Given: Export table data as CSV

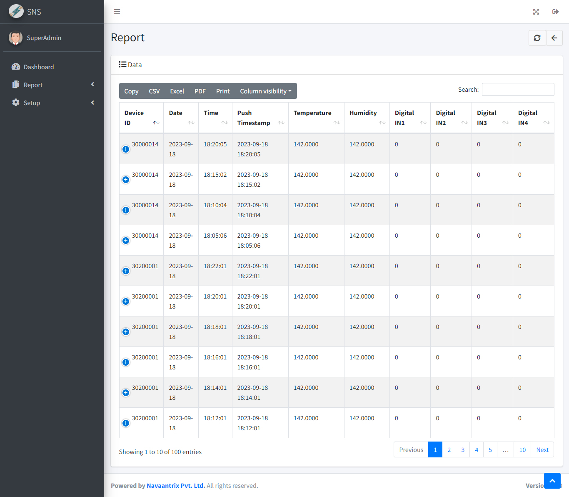Looking at the screenshot, I should click(x=154, y=91).
